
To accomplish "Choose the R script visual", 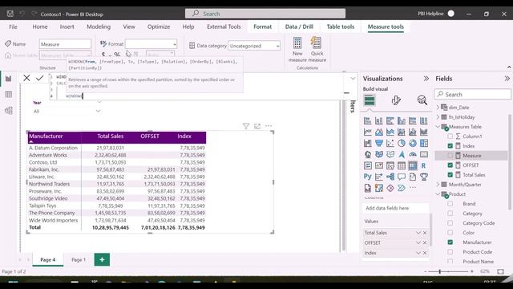I will [x=424, y=165].
